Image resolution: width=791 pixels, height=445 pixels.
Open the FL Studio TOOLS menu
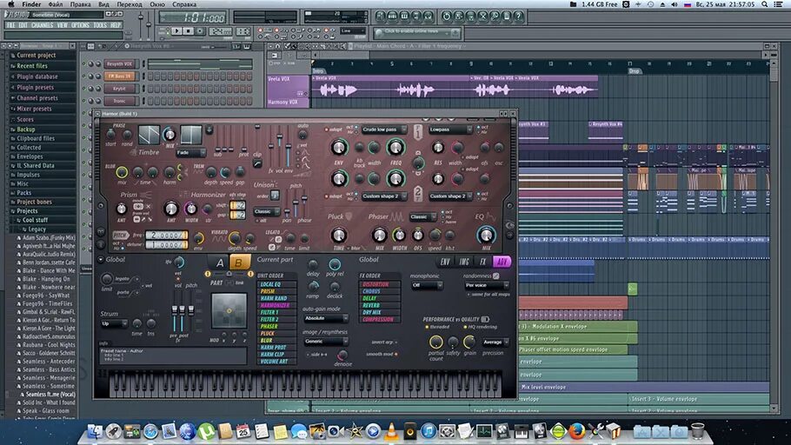pyautogui.click(x=100, y=24)
